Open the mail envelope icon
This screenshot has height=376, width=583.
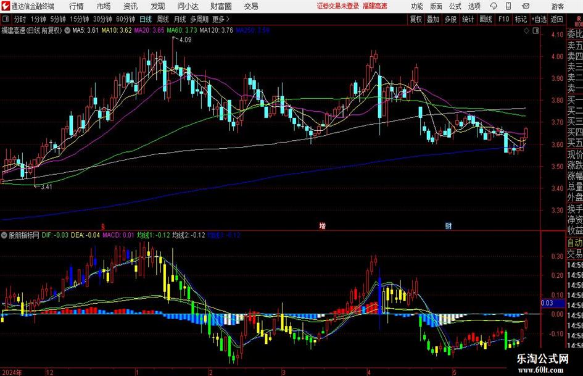(526, 6)
